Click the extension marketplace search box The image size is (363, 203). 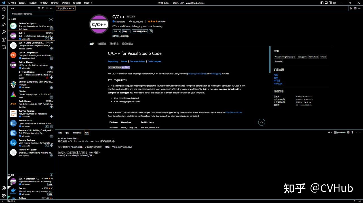point(31,14)
